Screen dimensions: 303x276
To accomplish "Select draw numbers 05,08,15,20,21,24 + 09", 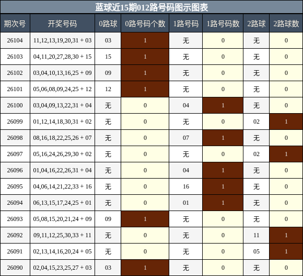I will click(62, 219).
